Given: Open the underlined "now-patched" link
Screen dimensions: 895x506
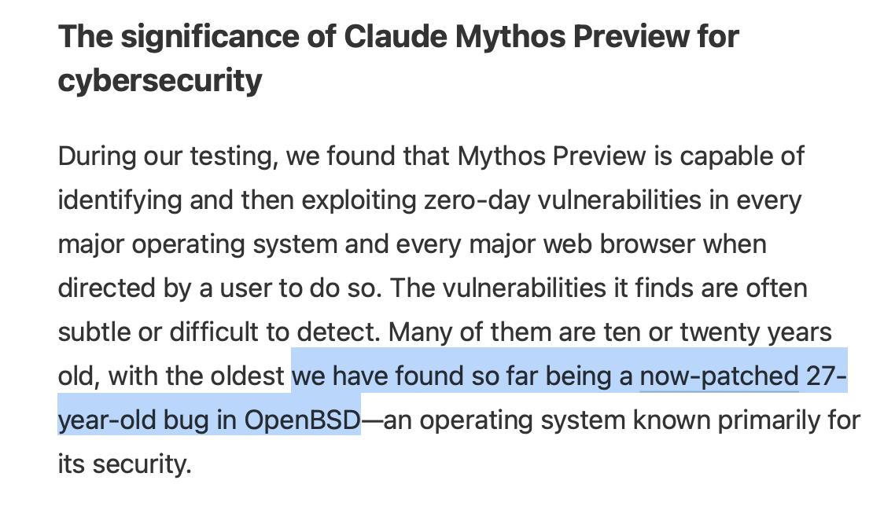Looking at the screenshot, I should coord(719,376).
